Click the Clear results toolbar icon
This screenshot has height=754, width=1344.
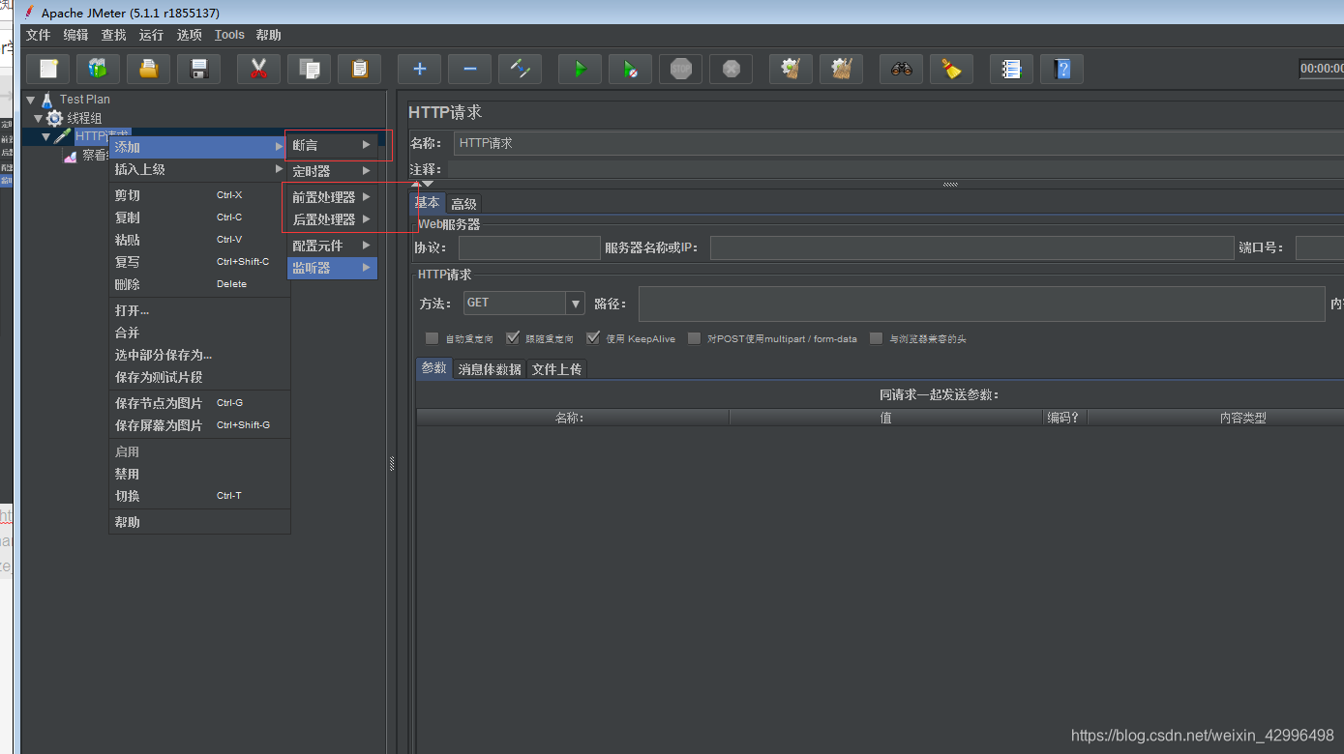791,69
